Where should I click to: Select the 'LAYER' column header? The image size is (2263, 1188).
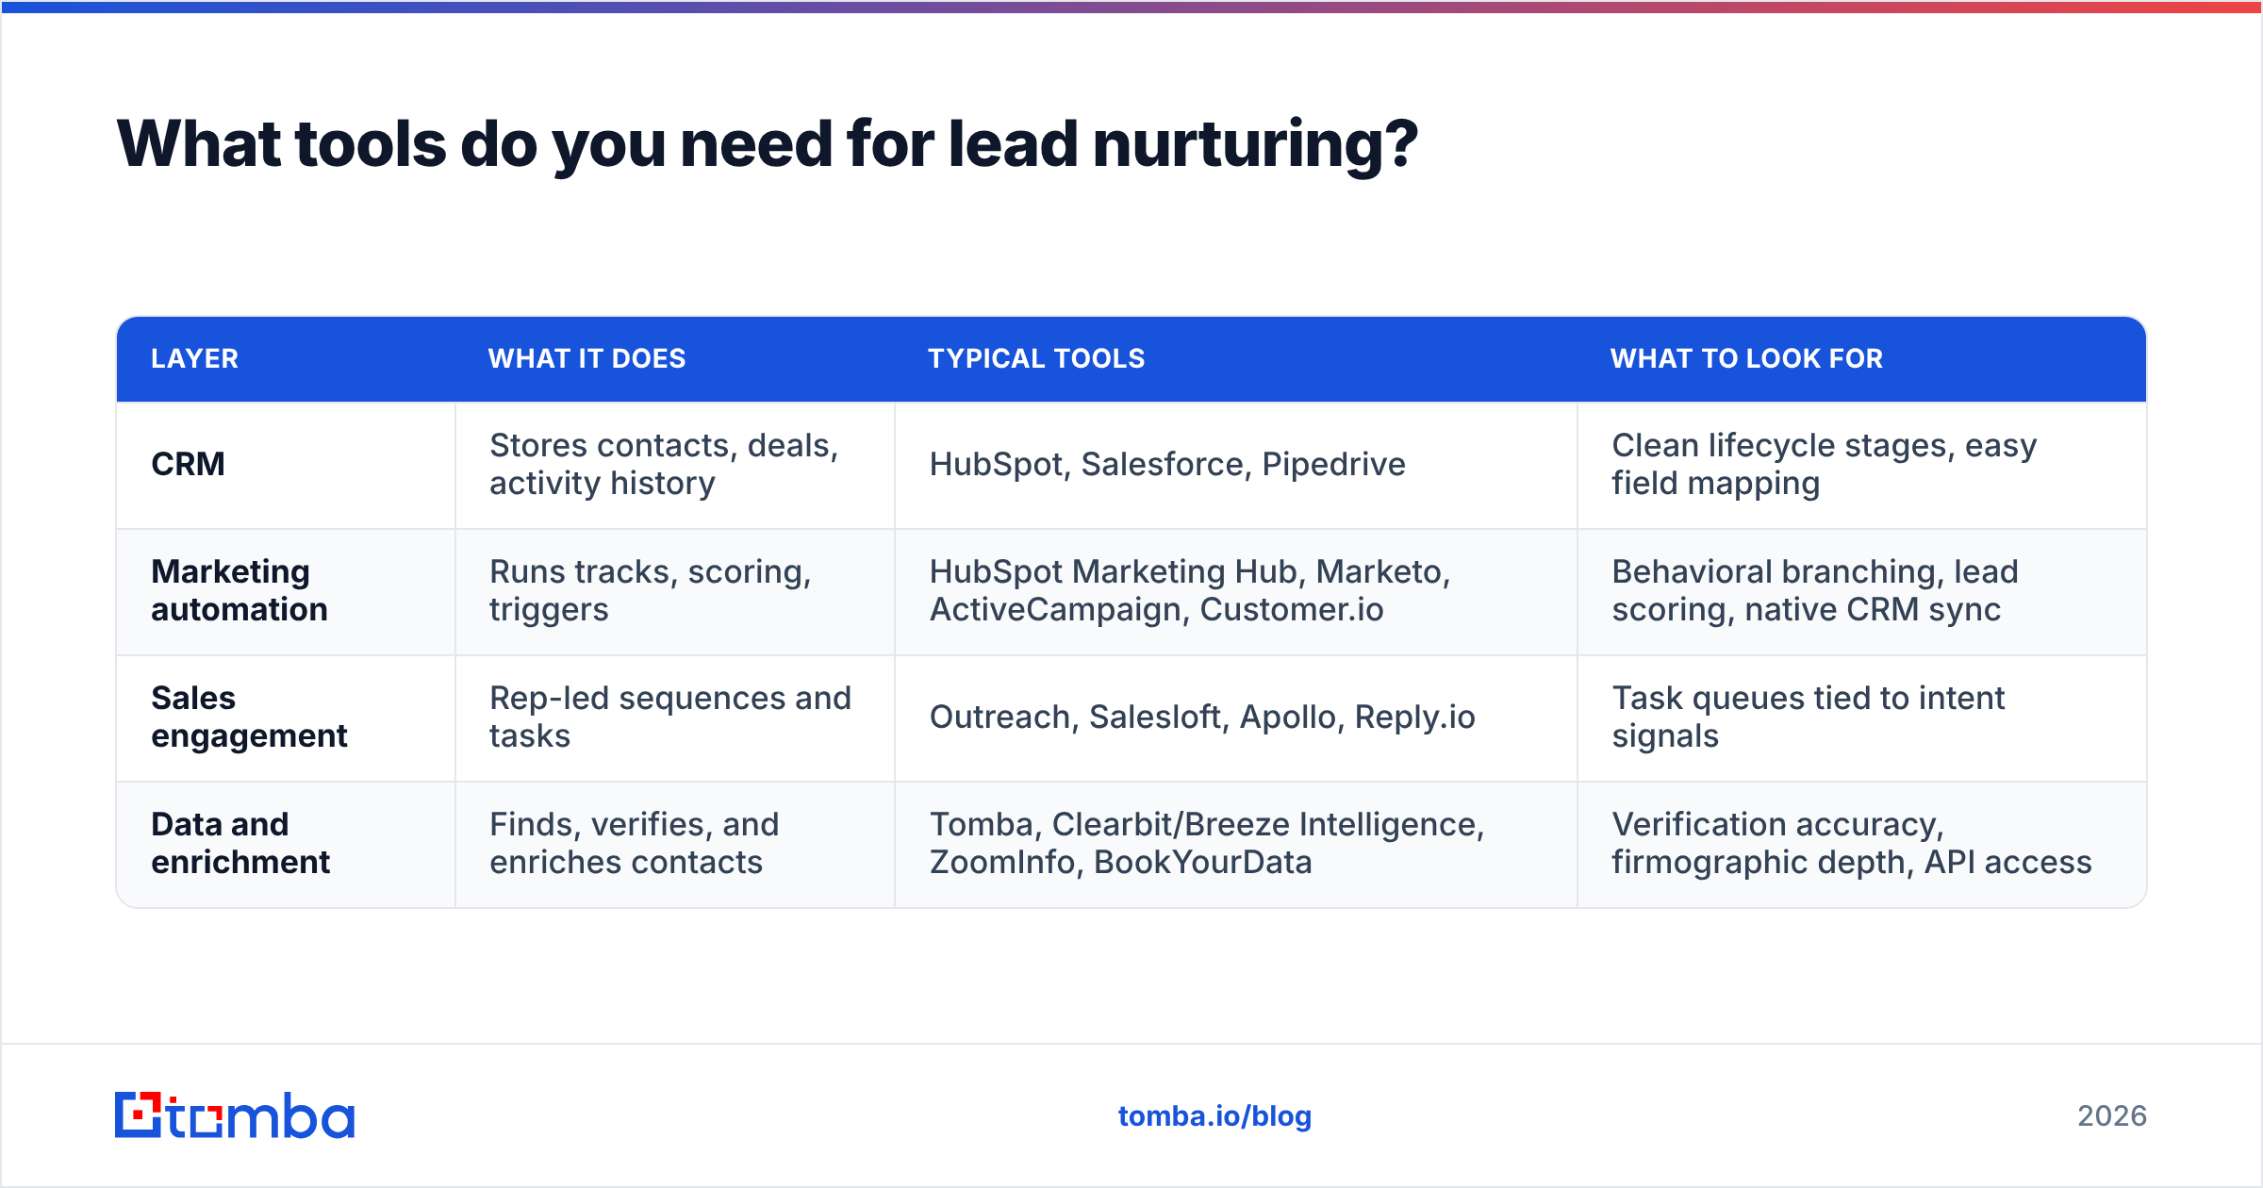[195, 358]
